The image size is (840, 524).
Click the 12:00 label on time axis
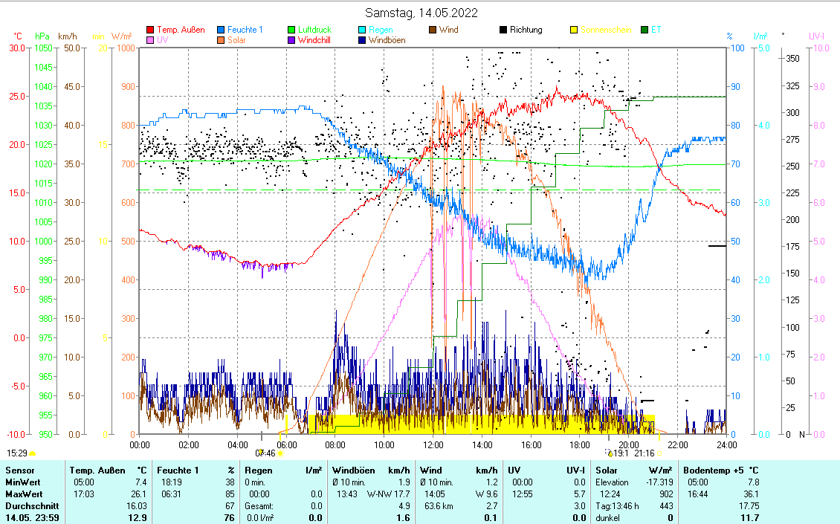click(433, 444)
